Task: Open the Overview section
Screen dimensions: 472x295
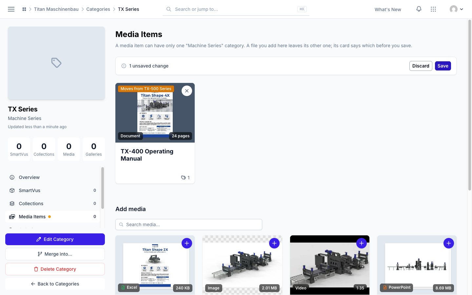Action: 53,177
